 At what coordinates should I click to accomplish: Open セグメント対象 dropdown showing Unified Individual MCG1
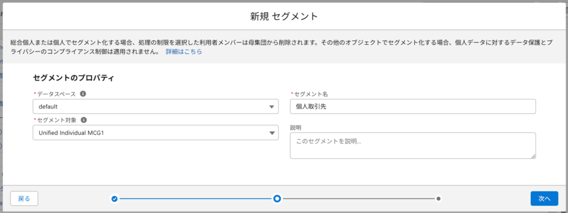click(x=155, y=132)
